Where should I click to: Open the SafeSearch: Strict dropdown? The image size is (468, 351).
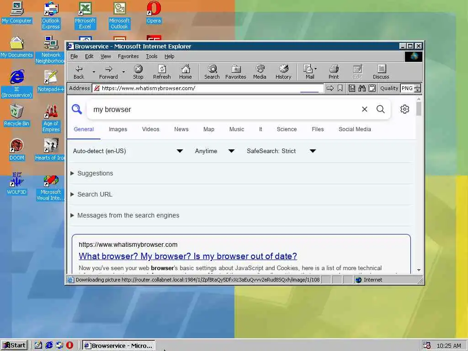[281, 151]
